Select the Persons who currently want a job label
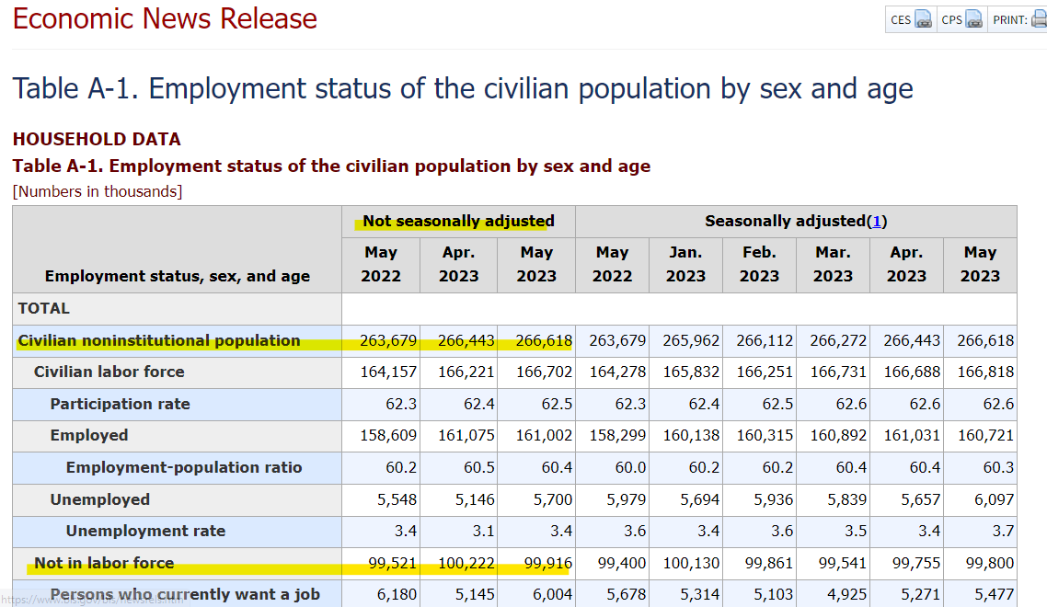1047x607 pixels. [185, 594]
